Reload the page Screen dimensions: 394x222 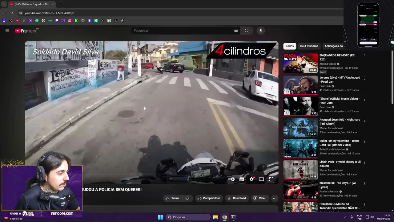pos(12,13)
